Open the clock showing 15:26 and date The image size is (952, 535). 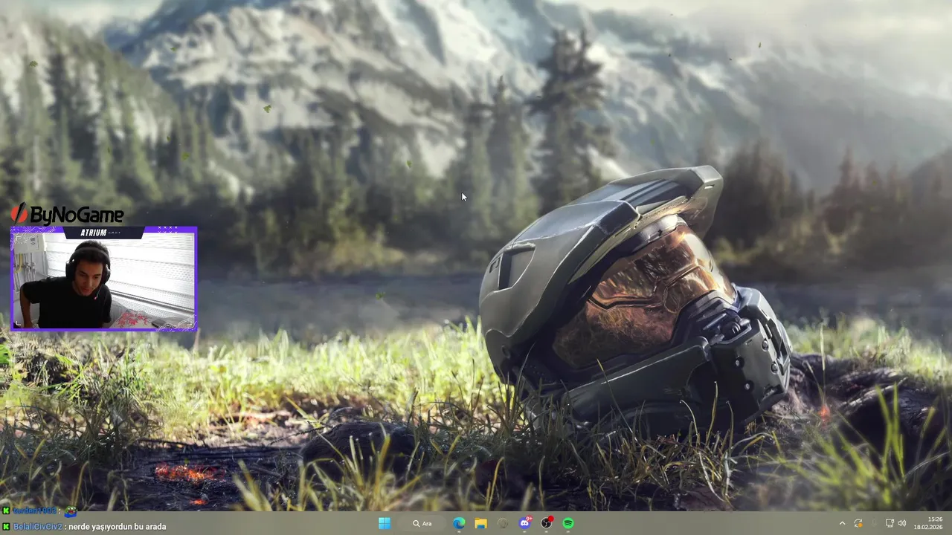tap(928, 523)
